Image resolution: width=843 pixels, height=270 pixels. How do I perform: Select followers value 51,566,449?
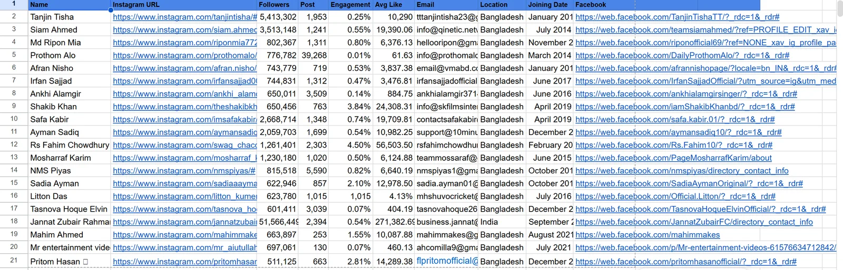pos(278,222)
